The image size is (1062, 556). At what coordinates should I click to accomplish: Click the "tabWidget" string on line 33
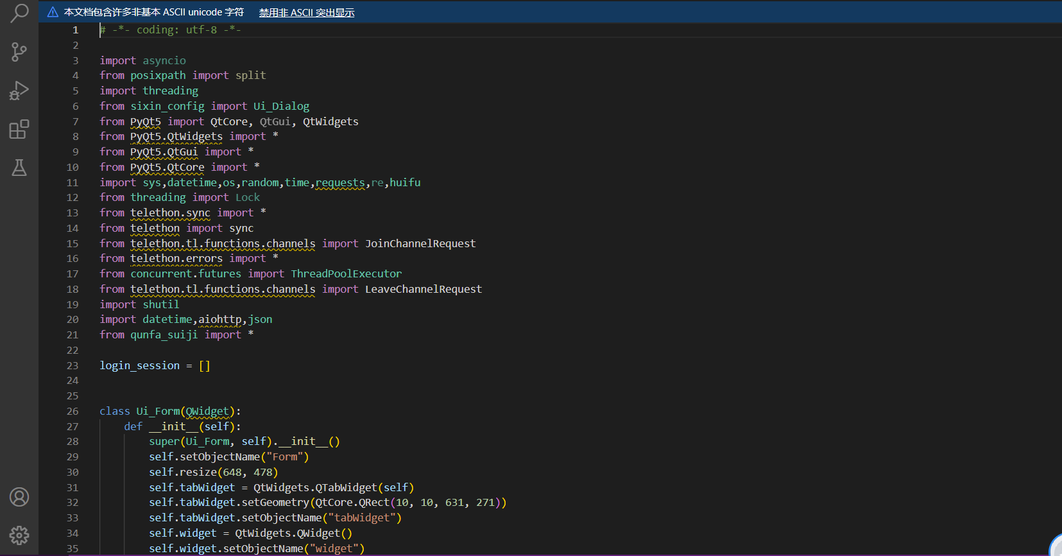[362, 517]
